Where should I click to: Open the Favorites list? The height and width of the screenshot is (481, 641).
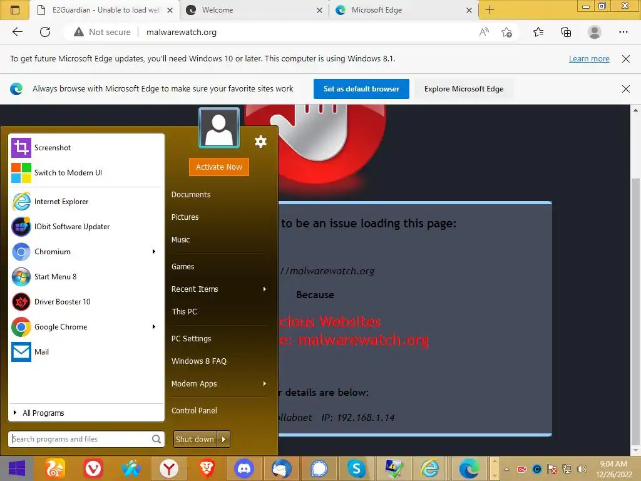tap(538, 32)
